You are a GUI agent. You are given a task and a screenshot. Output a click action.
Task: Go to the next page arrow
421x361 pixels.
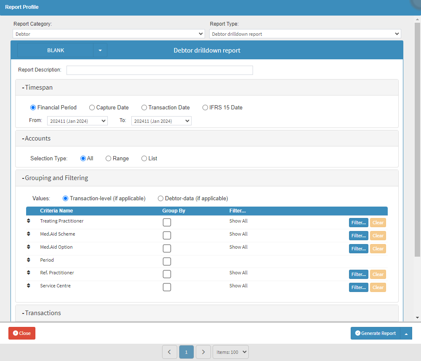pos(203,352)
